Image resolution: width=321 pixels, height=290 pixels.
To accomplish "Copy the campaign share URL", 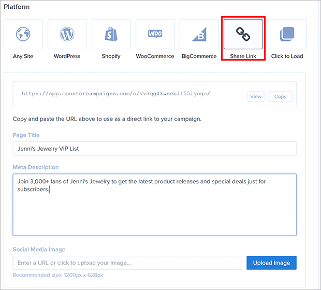I will [x=280, y=96].
